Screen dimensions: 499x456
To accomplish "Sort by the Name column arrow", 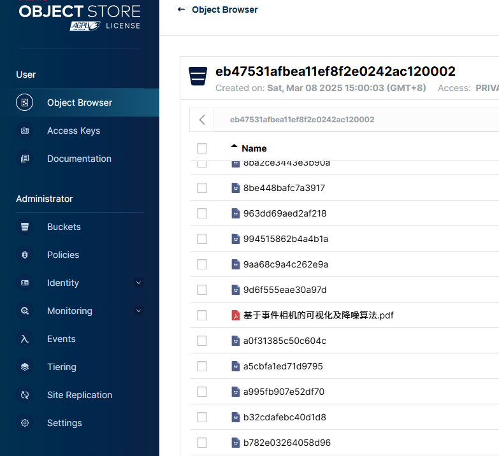I will click(x=234, y=146).
